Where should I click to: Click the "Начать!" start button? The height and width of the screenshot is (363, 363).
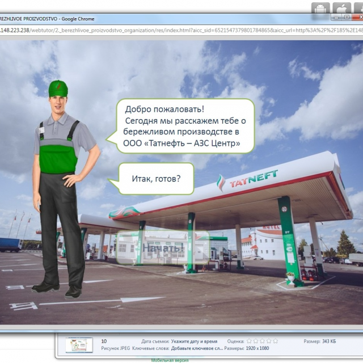click(163, 247)
